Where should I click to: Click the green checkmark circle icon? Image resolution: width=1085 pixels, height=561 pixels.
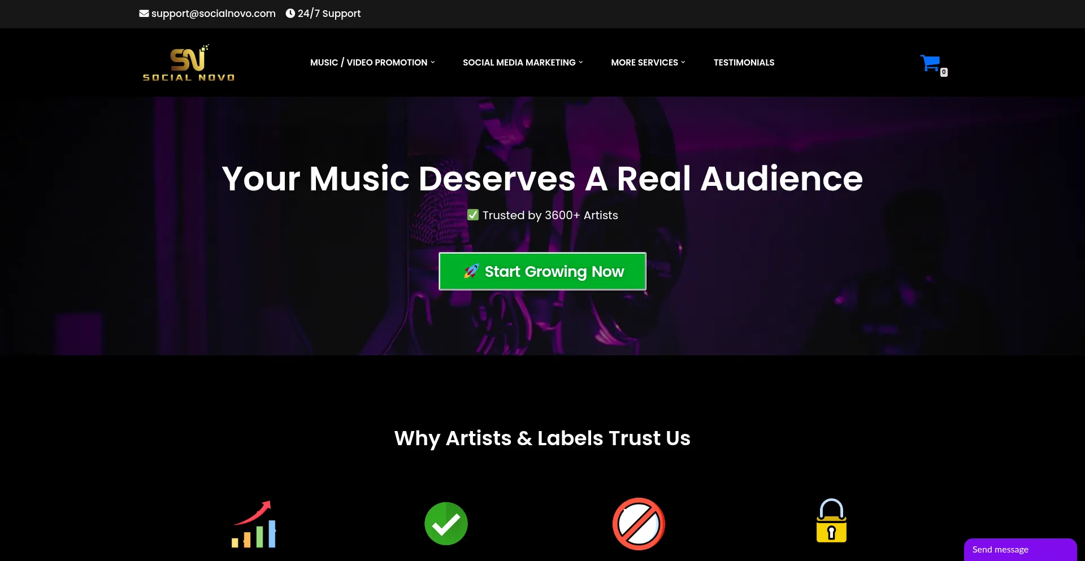point(446,524)
